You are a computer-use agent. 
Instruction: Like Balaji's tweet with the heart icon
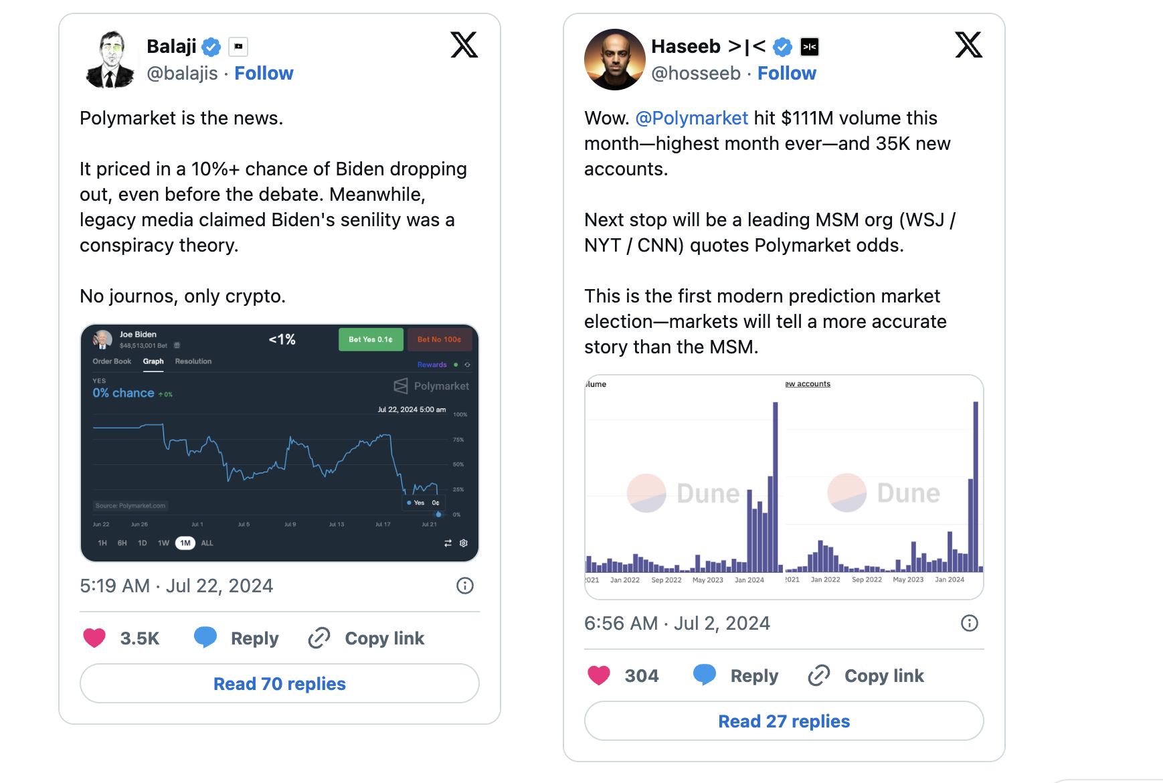pyautogui.click(x=94, y=638)
